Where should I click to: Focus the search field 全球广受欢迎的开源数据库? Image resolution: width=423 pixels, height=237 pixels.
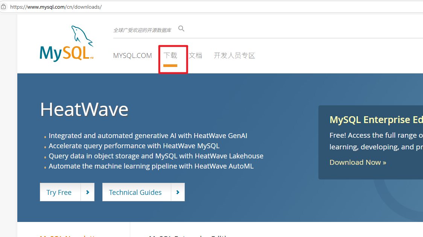point(142,30)
